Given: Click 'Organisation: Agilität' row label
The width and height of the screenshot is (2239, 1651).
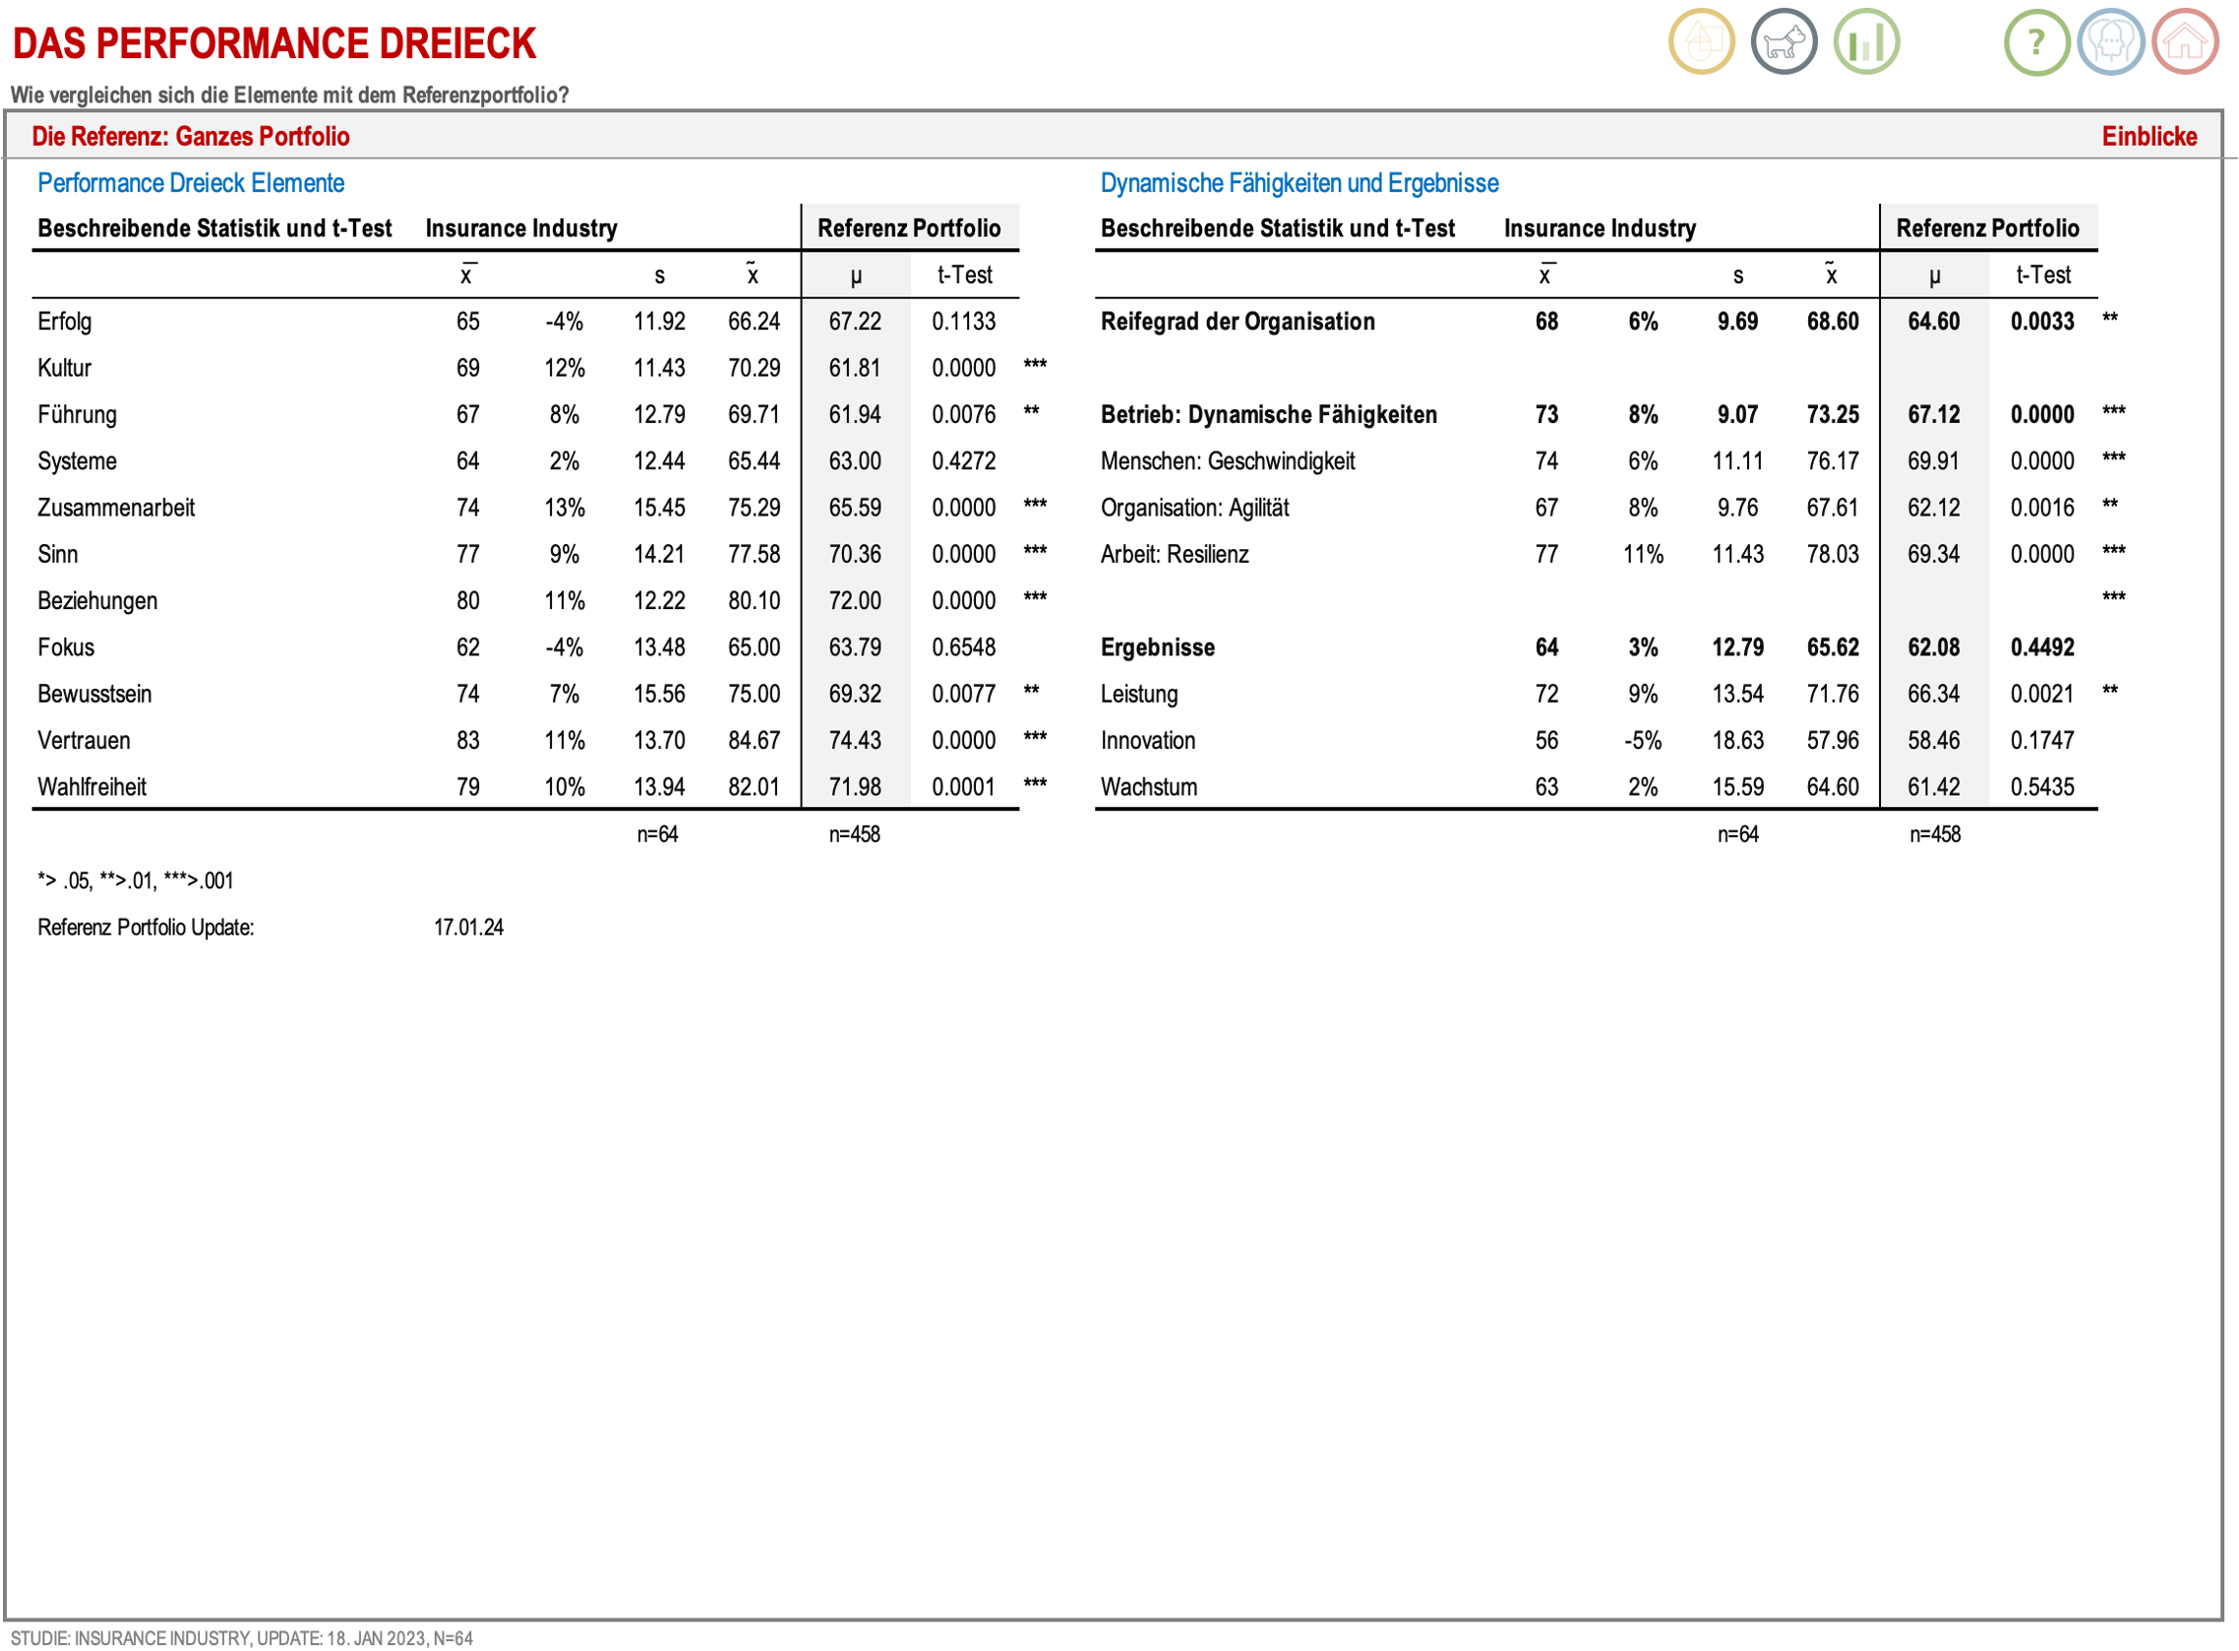Looking at the screenshot, I should [1194, 508].
